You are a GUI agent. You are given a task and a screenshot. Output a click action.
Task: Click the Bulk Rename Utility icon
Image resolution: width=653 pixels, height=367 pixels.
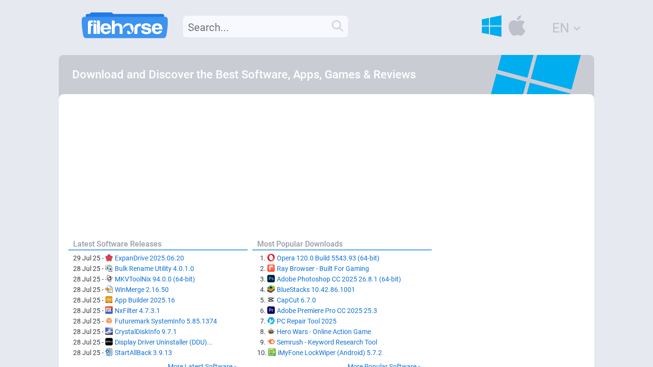(109, 269)
